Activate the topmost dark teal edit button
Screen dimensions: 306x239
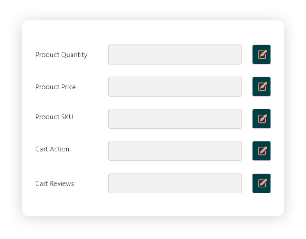click(x=261, y=55)
